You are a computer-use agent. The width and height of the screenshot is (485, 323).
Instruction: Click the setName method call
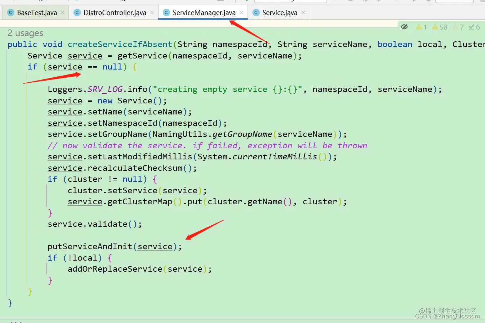coord(105,112)
